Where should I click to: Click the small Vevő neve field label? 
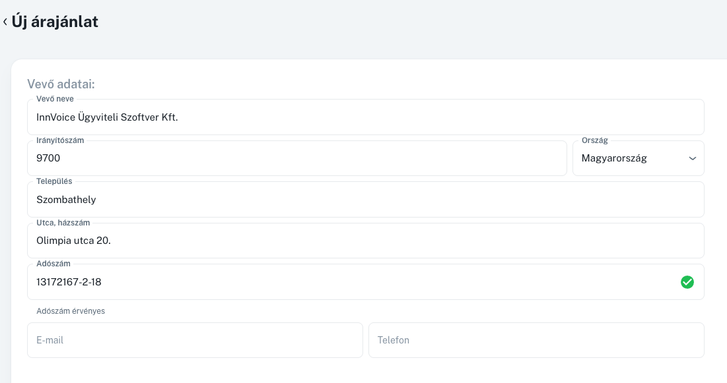click(x=55, y=99)
